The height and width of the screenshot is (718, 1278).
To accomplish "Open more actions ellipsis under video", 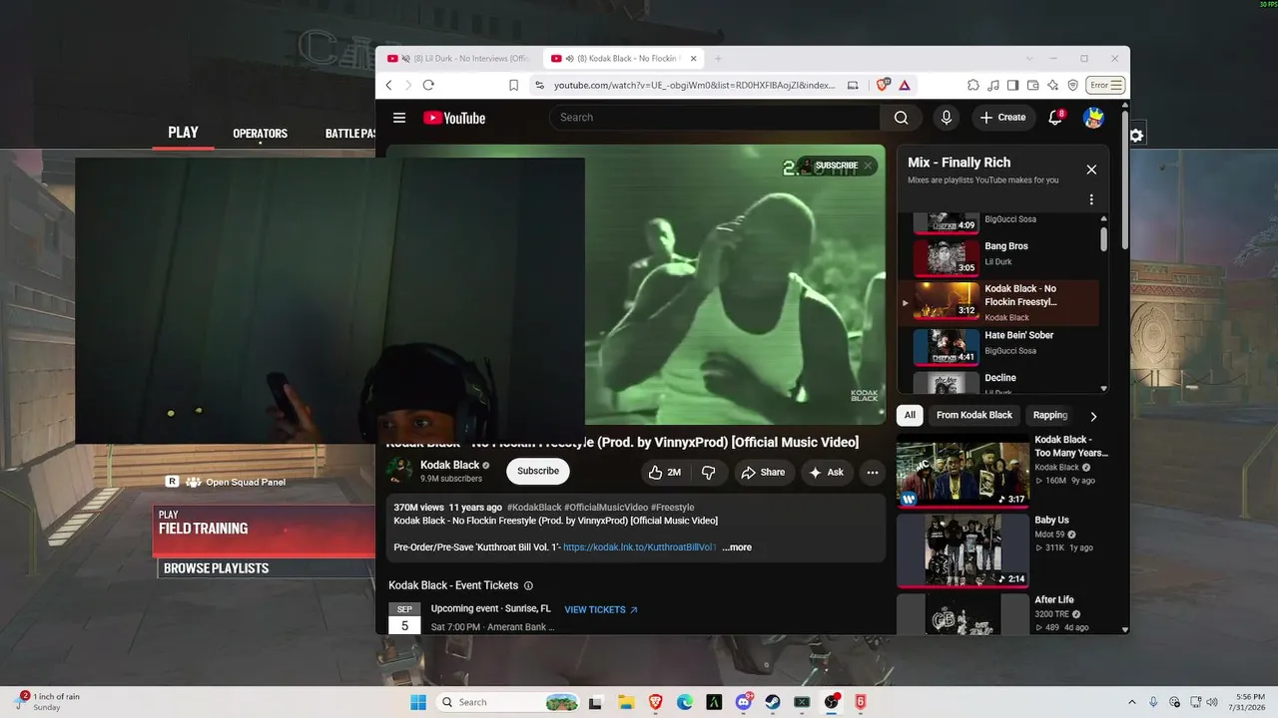I will coord(873,472).
